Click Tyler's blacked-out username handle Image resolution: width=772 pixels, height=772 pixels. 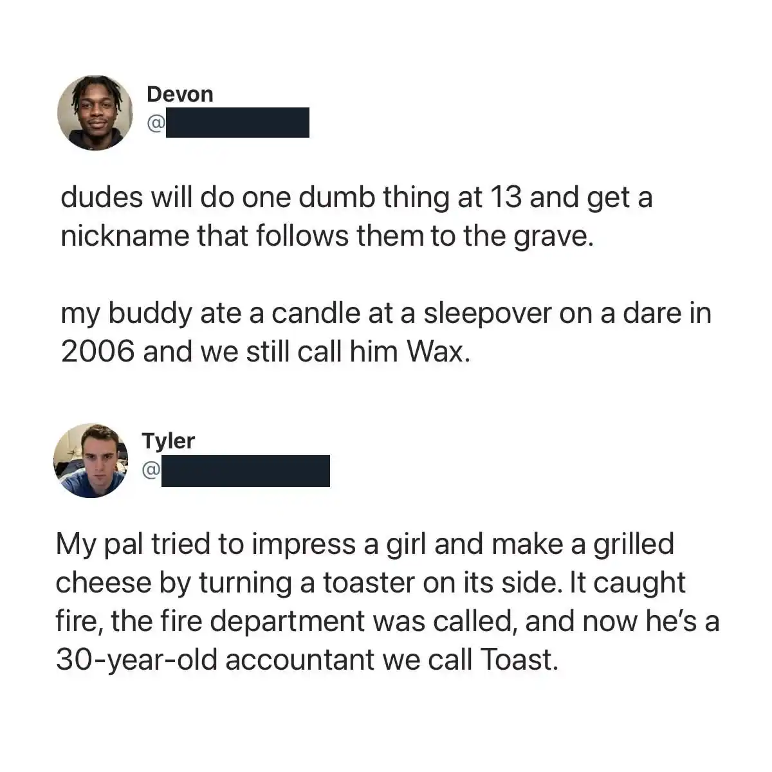(246, 470)
